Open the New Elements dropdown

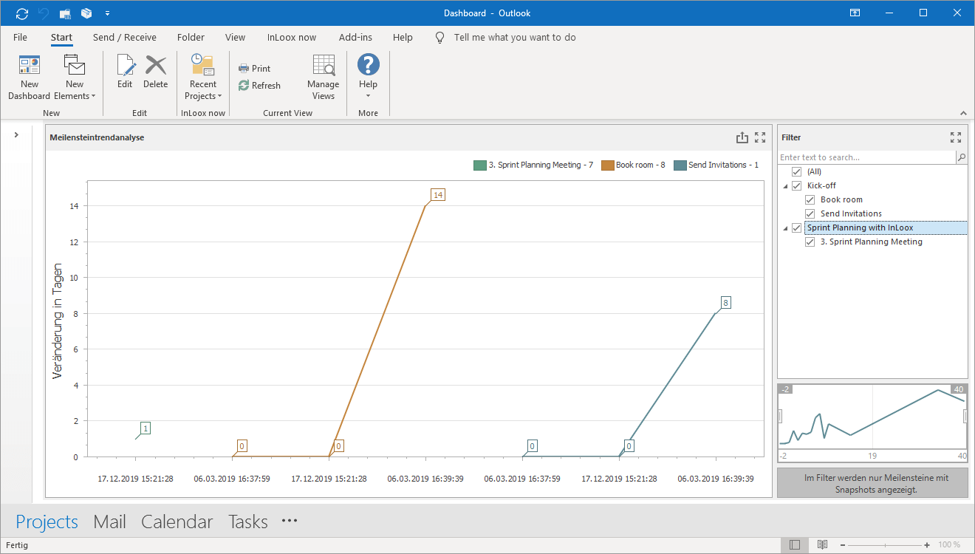75,78
